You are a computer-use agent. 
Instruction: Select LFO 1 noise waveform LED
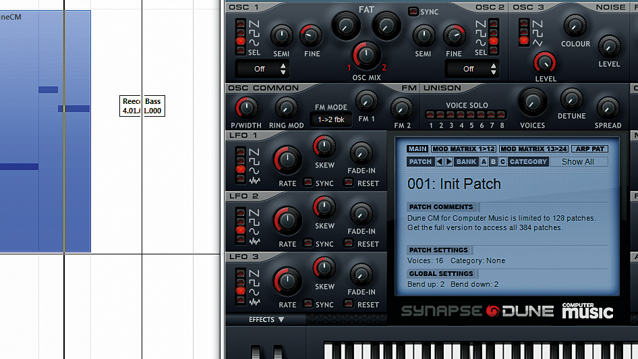(241, 179)
